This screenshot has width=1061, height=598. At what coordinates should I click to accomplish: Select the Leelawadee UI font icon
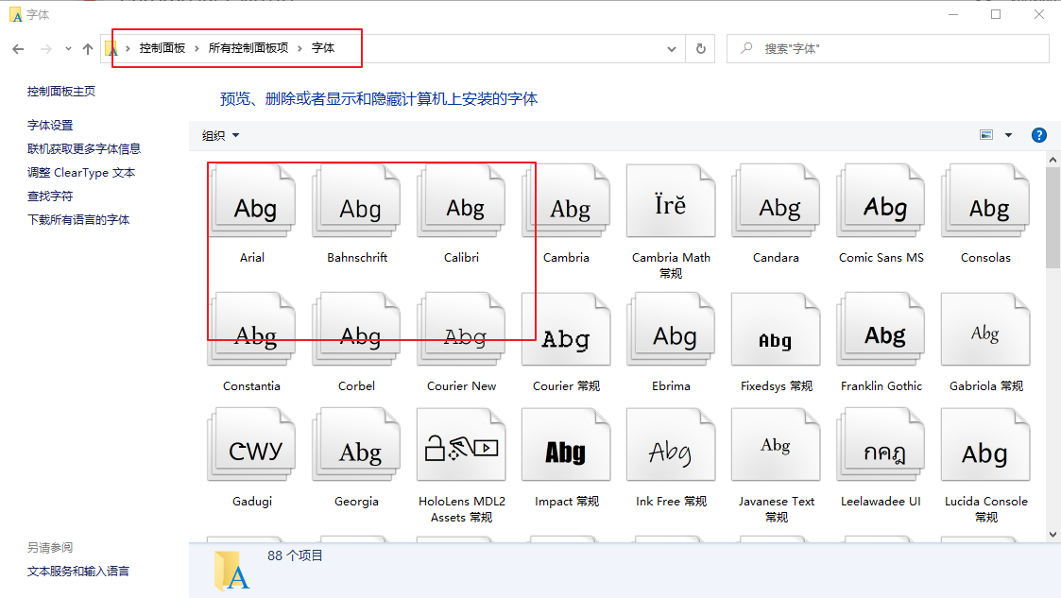tap(881, 444)
